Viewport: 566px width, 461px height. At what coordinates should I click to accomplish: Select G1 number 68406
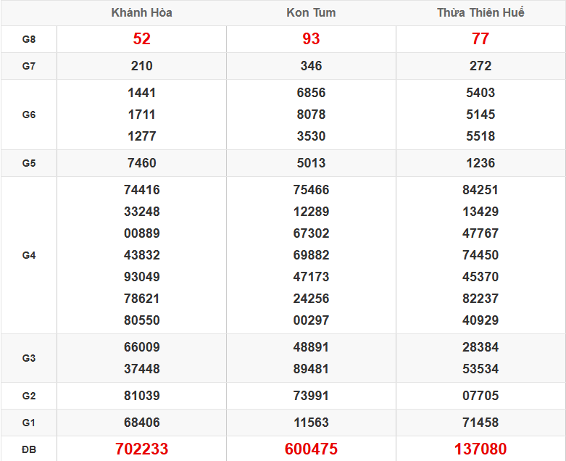pos(141,423)
